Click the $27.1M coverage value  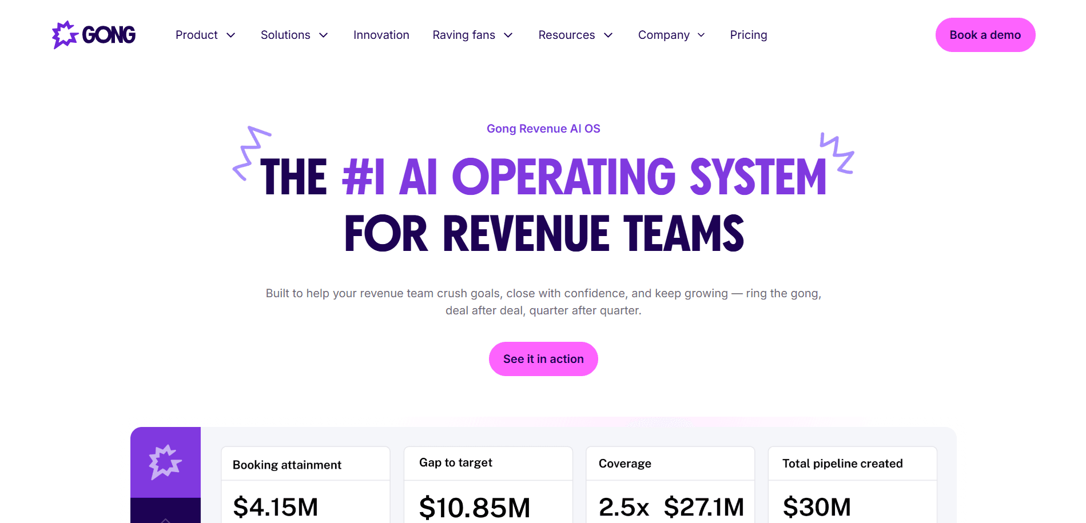coord(704,507)
